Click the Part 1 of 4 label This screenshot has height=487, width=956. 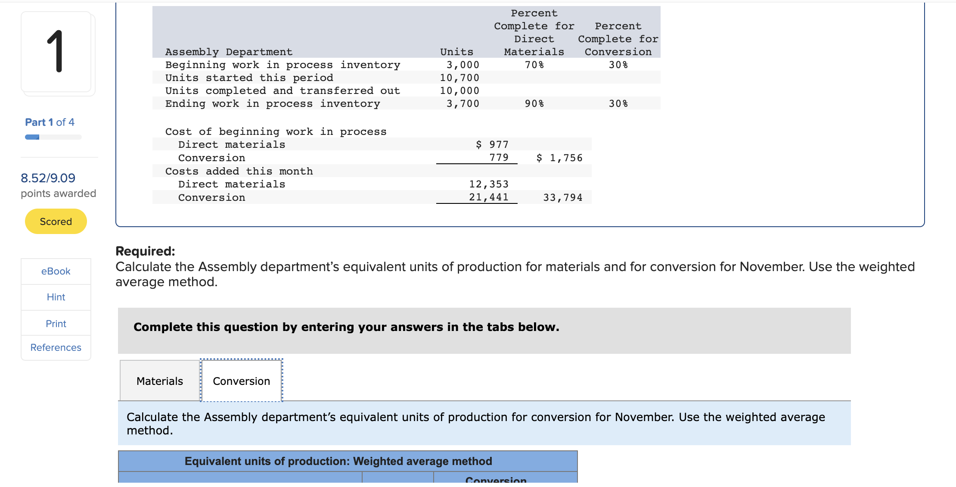tap(49, 122)
